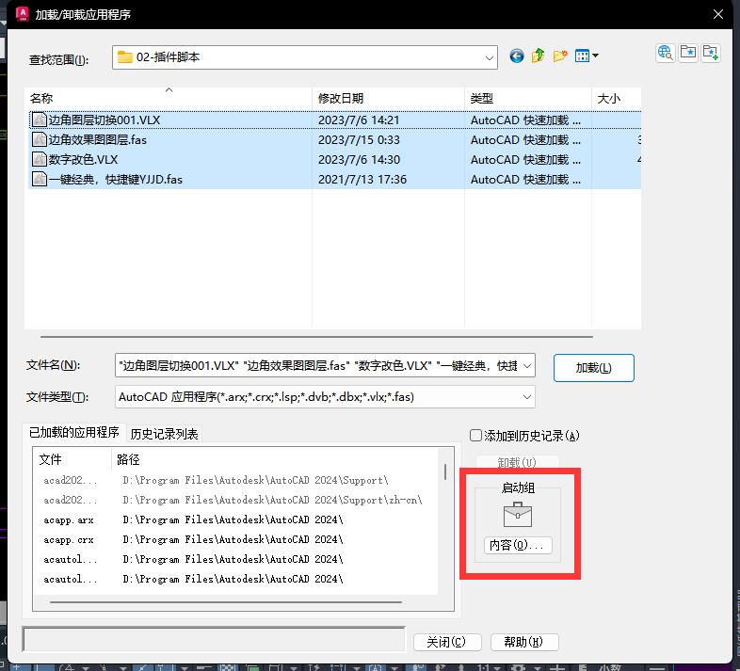The image size is (740, 671).
Task: Create a new folder
Action: click(560, 56)
